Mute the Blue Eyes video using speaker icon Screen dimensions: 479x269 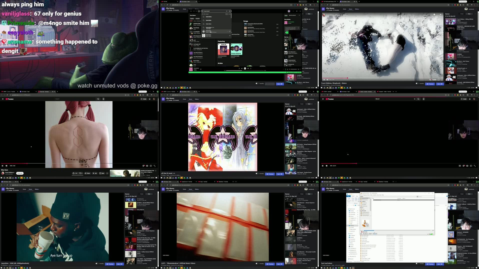click(7, 166)
